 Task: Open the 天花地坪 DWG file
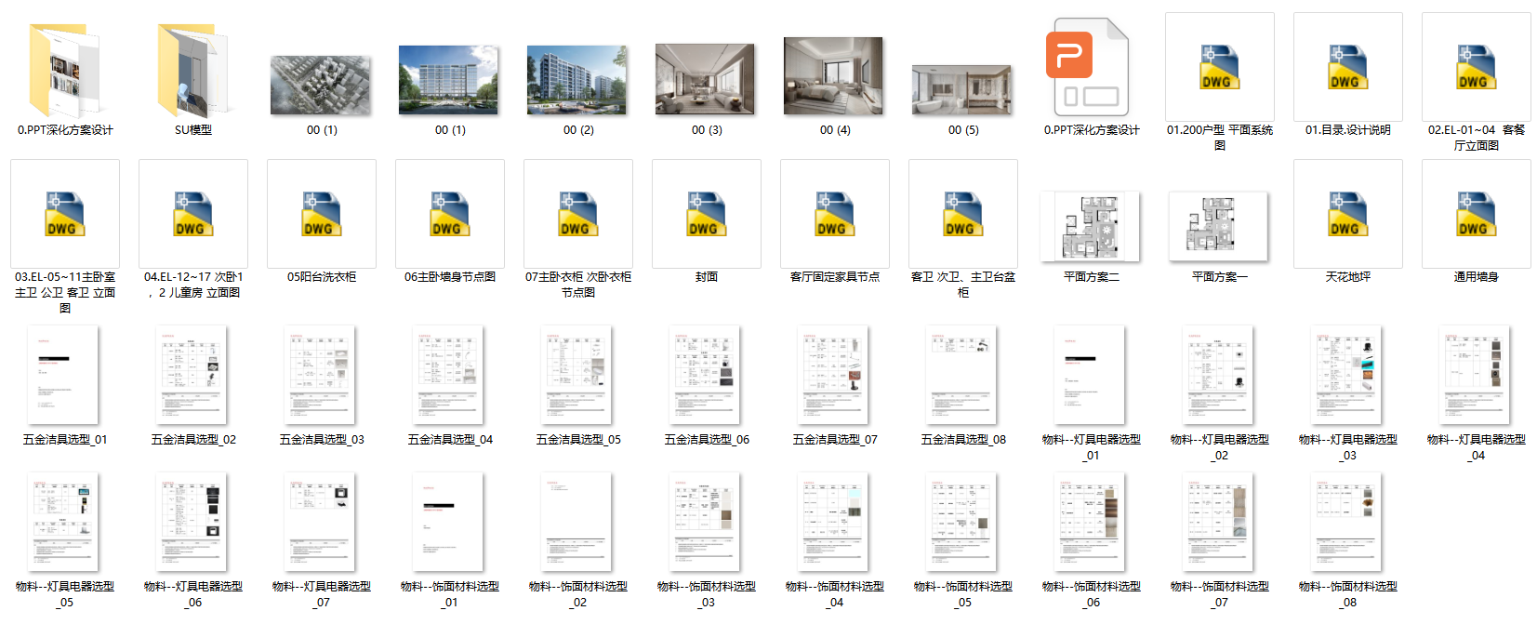(x=1347, y=214)
